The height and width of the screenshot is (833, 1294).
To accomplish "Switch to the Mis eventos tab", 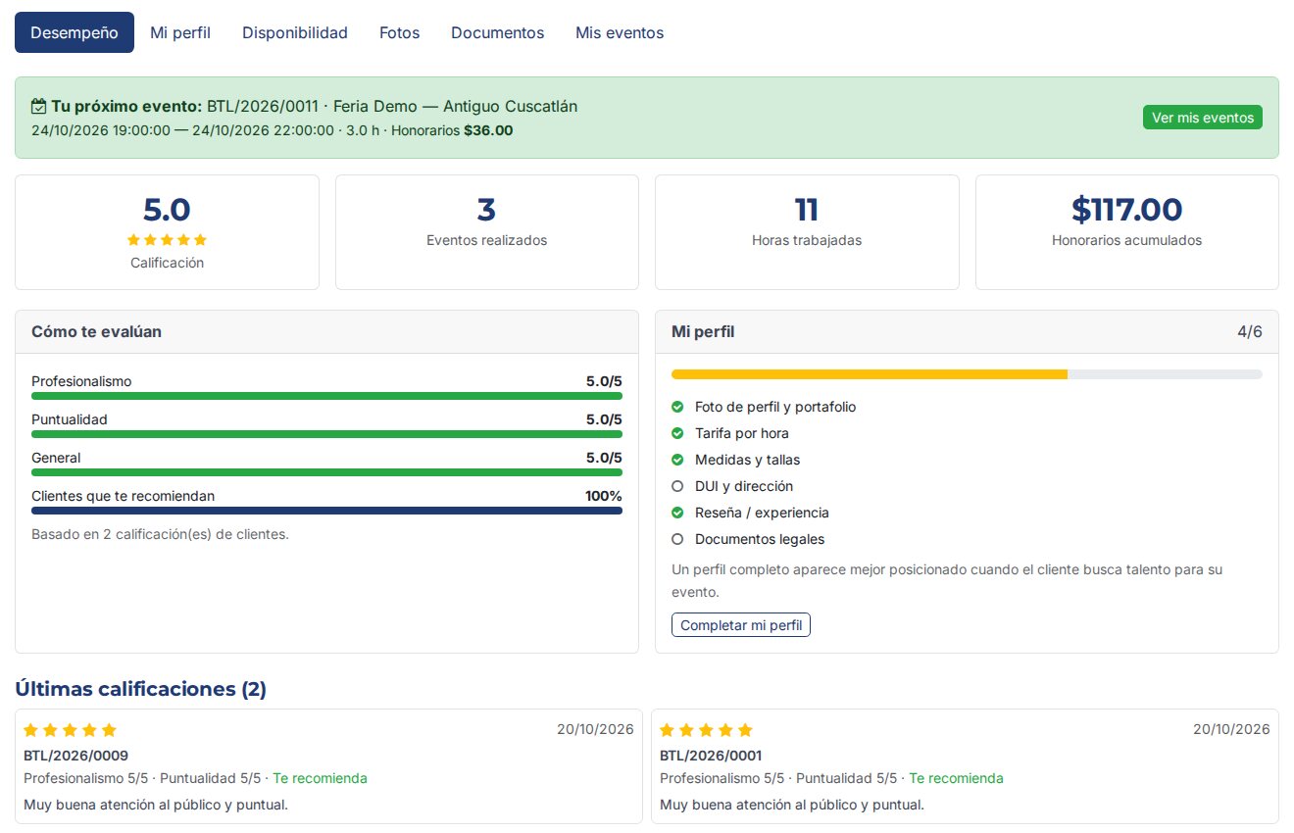I will click(620, 32).
